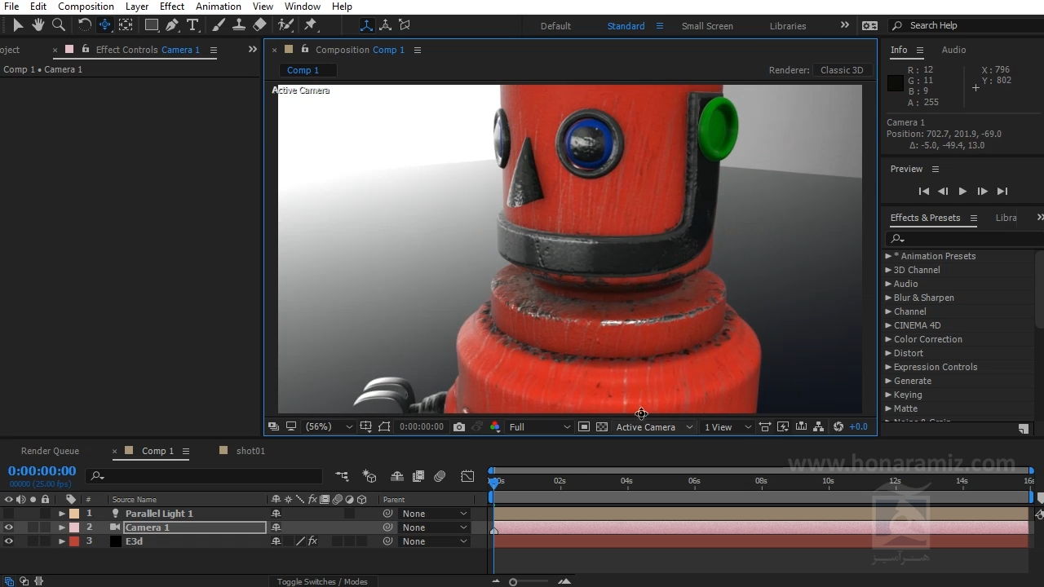The width and height of the screenshot is (1044, 587).
Task: Toggle Draft 3D in timeline
Action: [x=369, y=476]
